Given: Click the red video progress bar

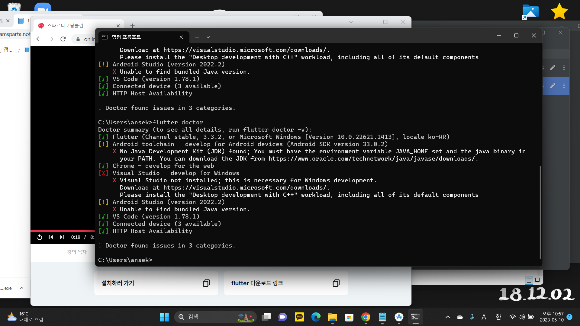Looking at the screenshot, I should pos(63,231).
